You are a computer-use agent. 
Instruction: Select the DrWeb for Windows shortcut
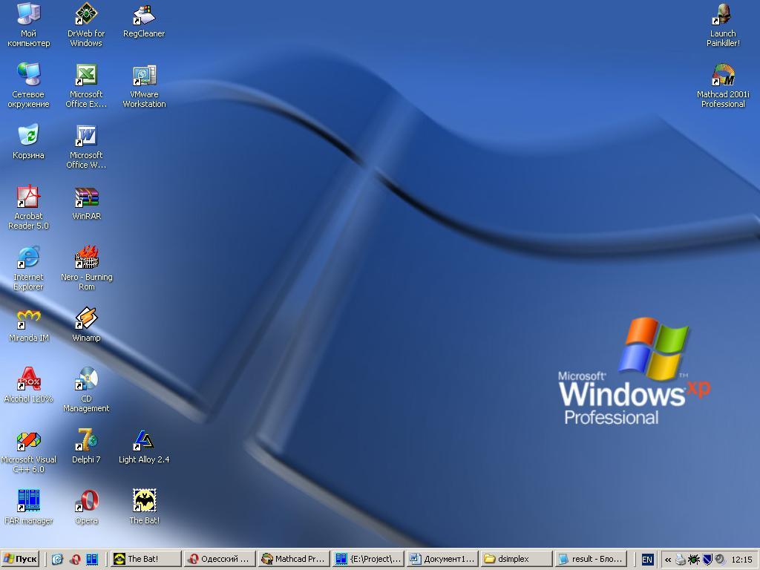(x=86, y=24)
